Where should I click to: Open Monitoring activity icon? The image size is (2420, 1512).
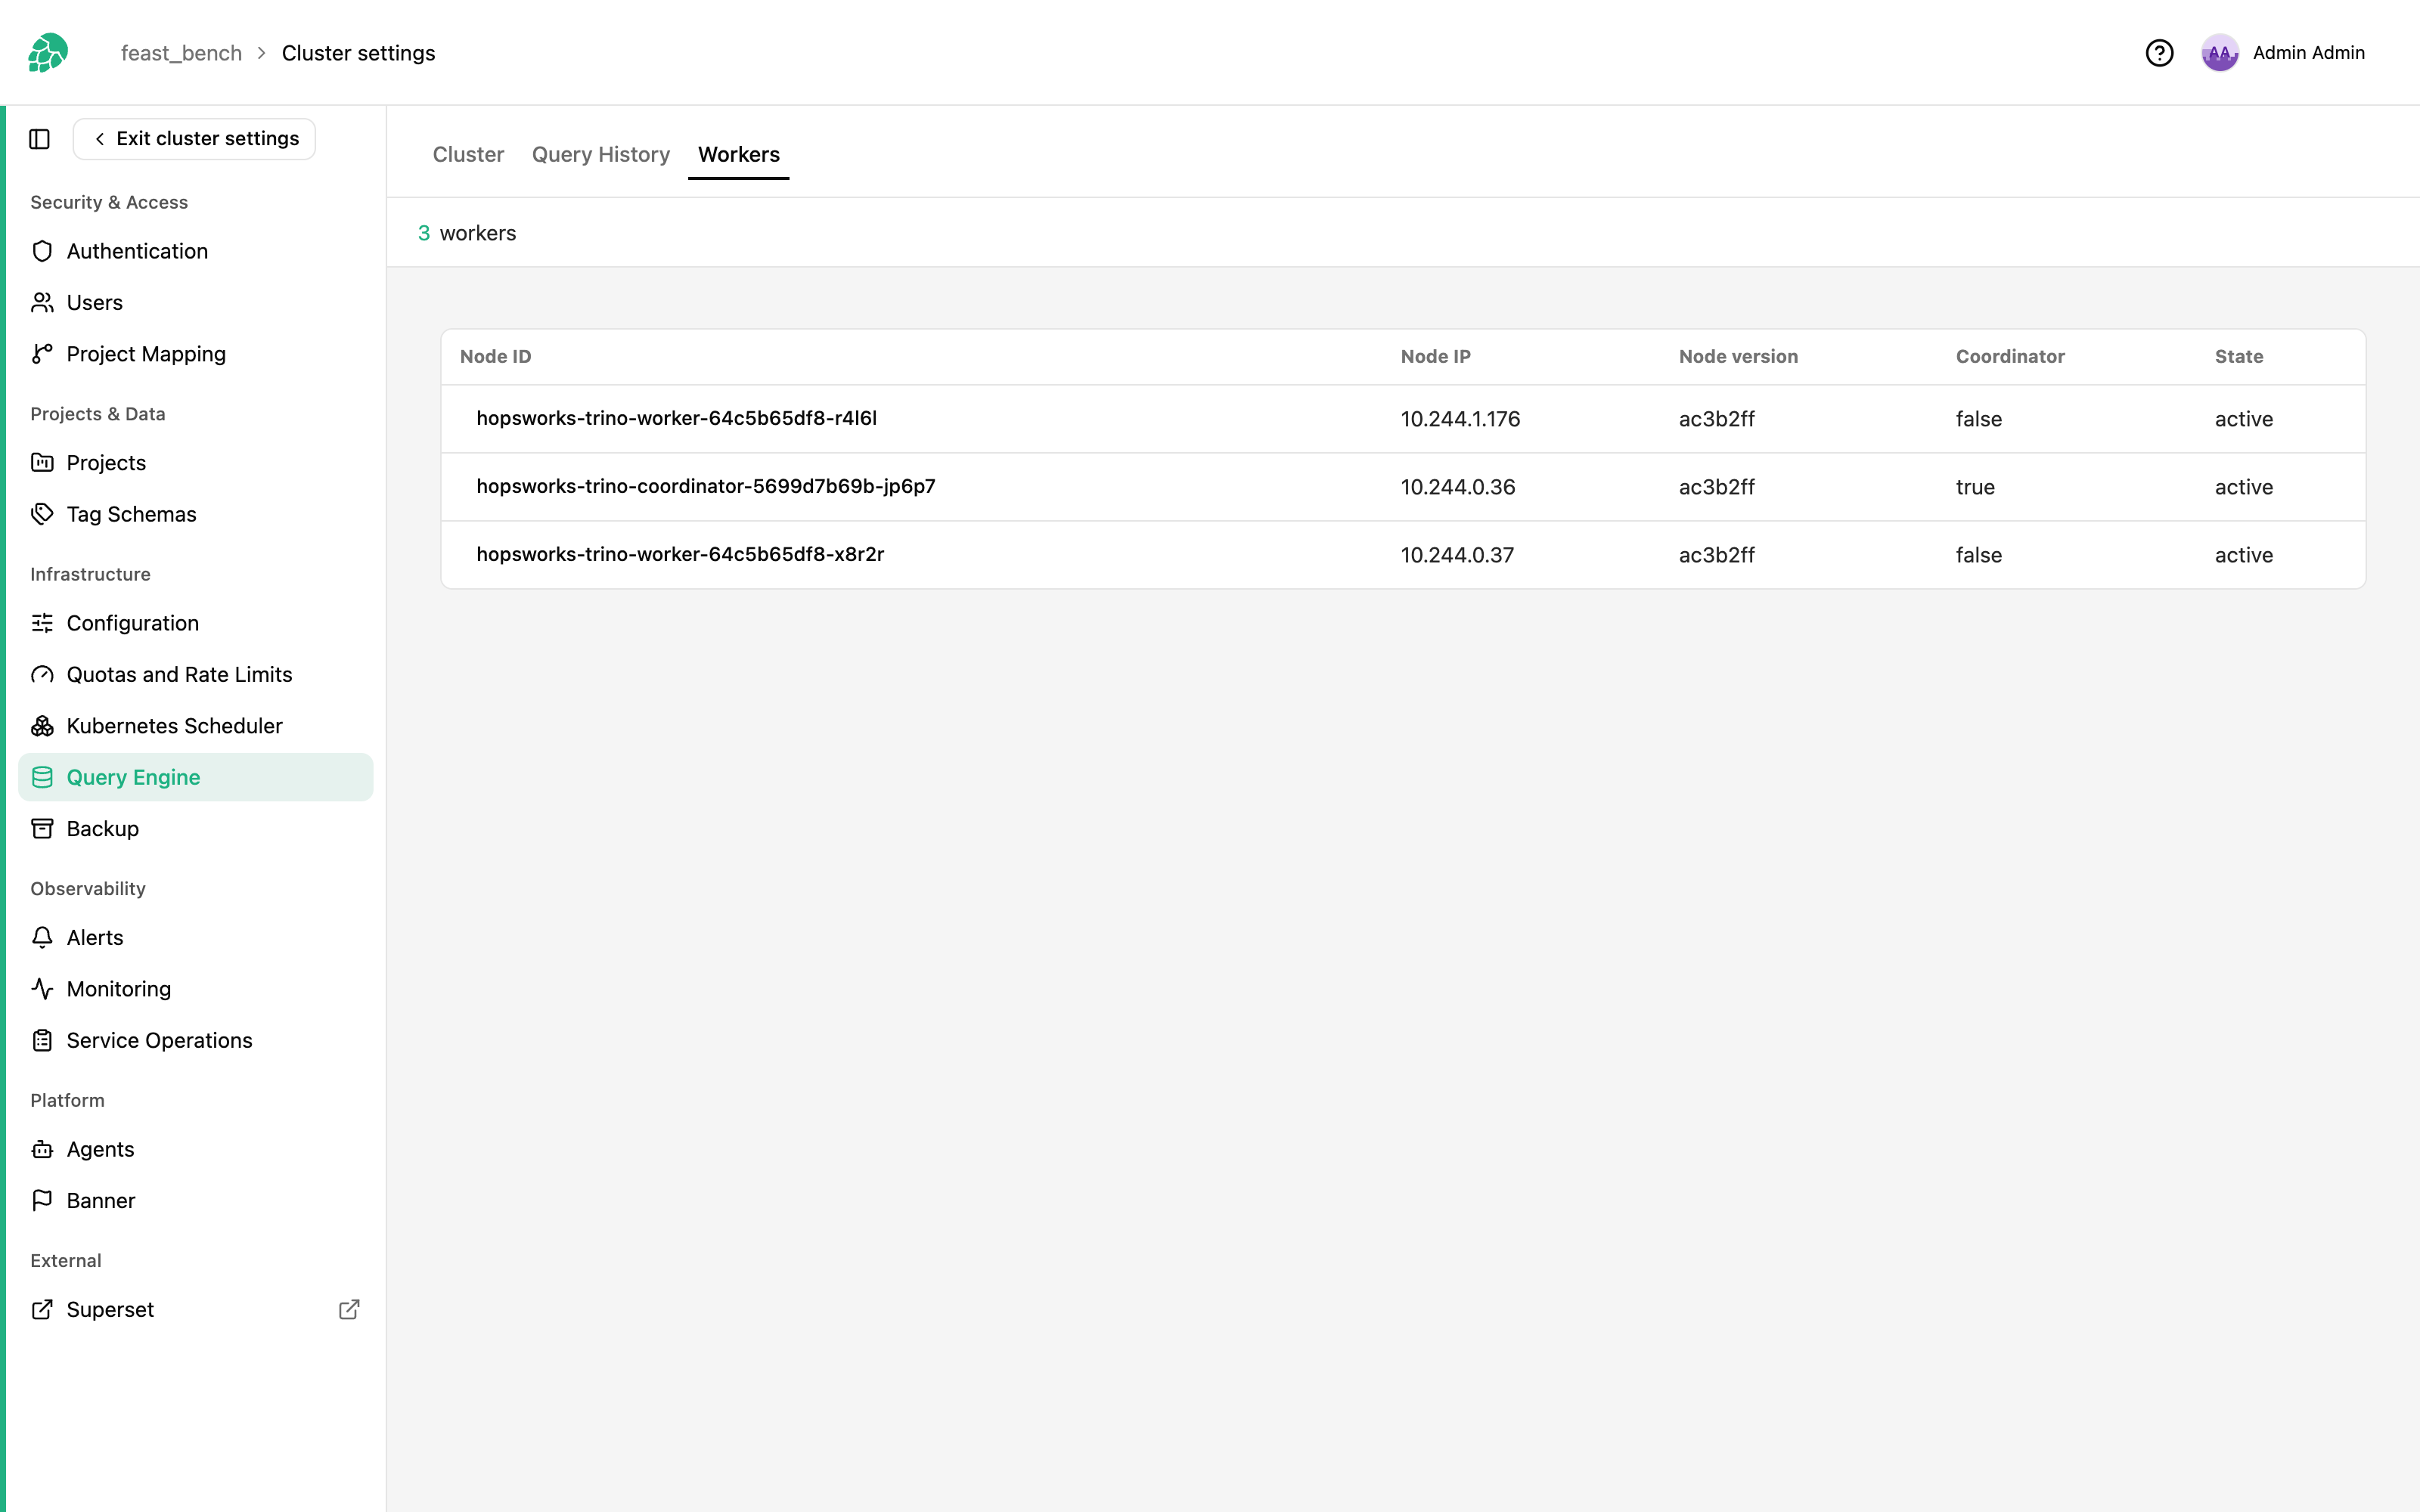42,989
